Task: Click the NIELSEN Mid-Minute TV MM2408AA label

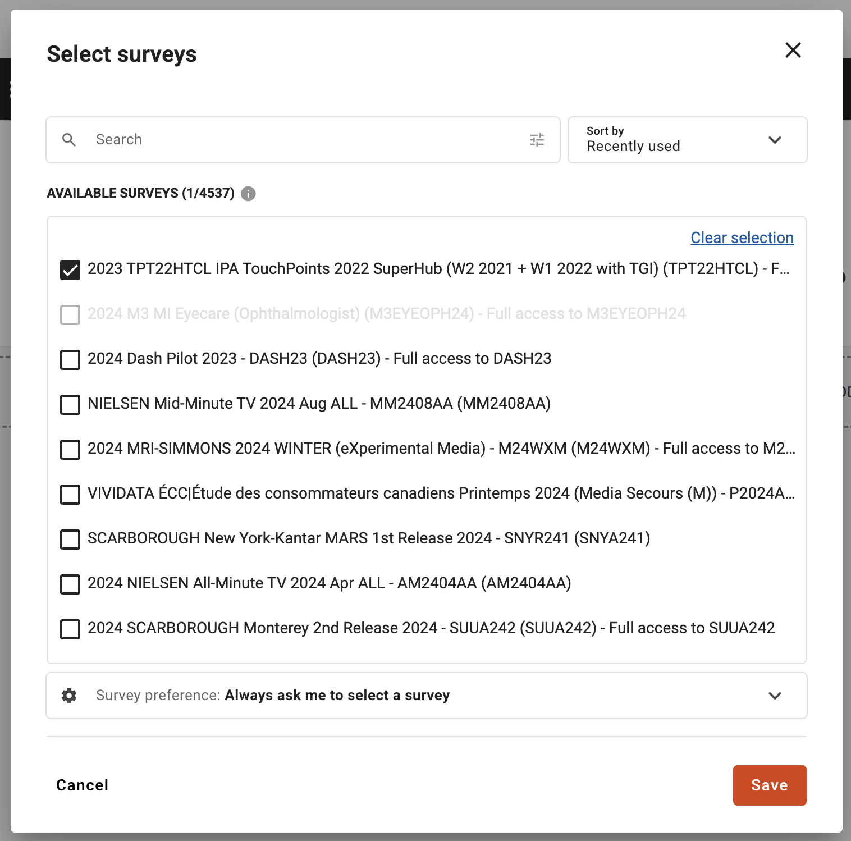Action: (319, 403)
